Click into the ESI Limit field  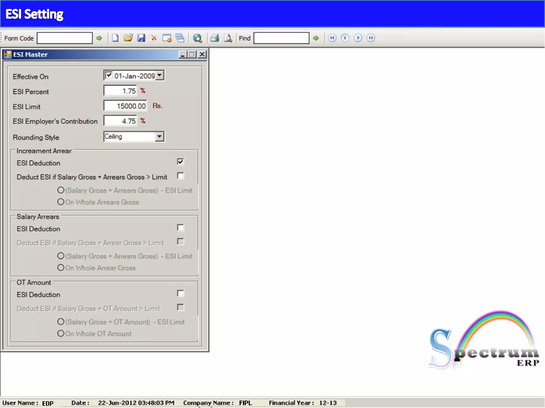click(x=125, y=106)
